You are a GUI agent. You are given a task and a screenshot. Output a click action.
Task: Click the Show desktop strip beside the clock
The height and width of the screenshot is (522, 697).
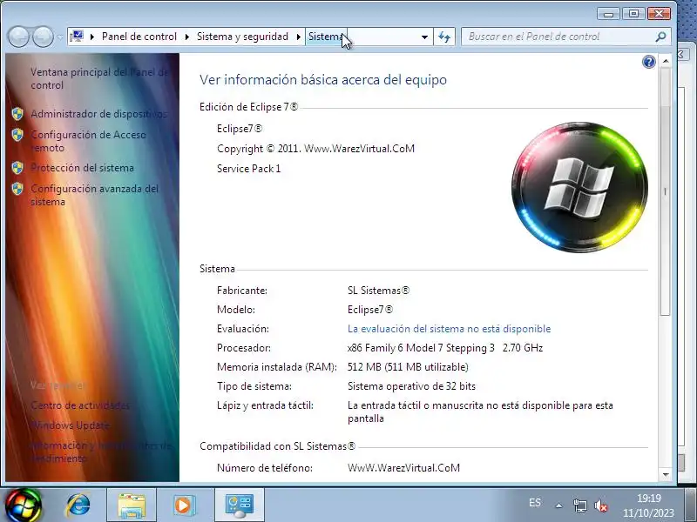pyautogui.click(x=691, y=505)
